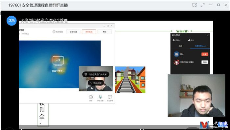Click the red end button beside first user
The image size is (230, 130).
(x=205, y=54)
